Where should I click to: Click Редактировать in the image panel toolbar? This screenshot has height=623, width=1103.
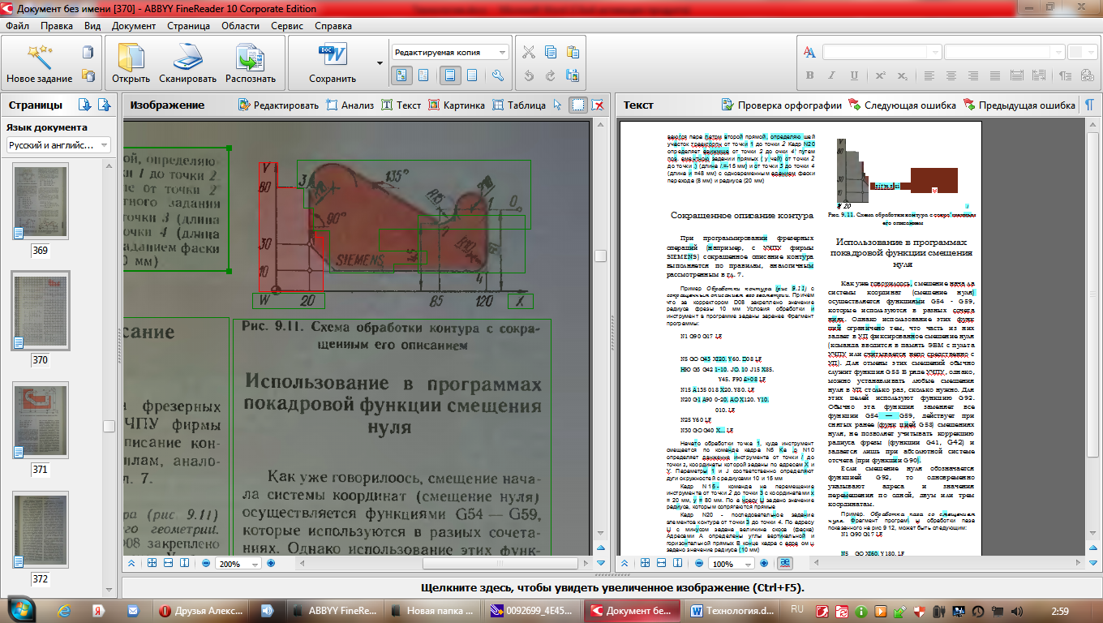278,105
